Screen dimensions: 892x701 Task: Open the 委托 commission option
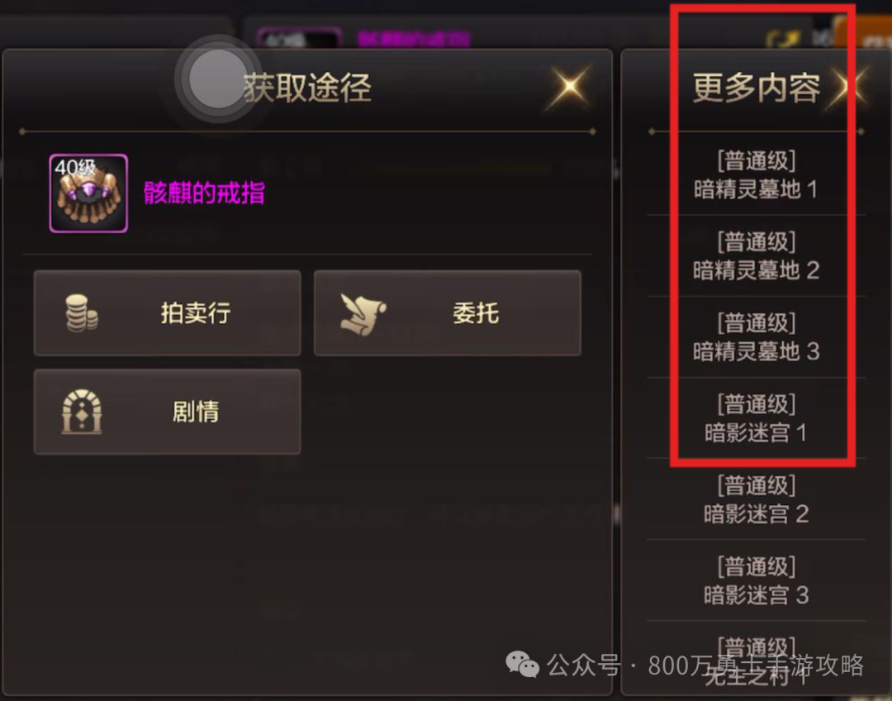click(x=447, y=313)
